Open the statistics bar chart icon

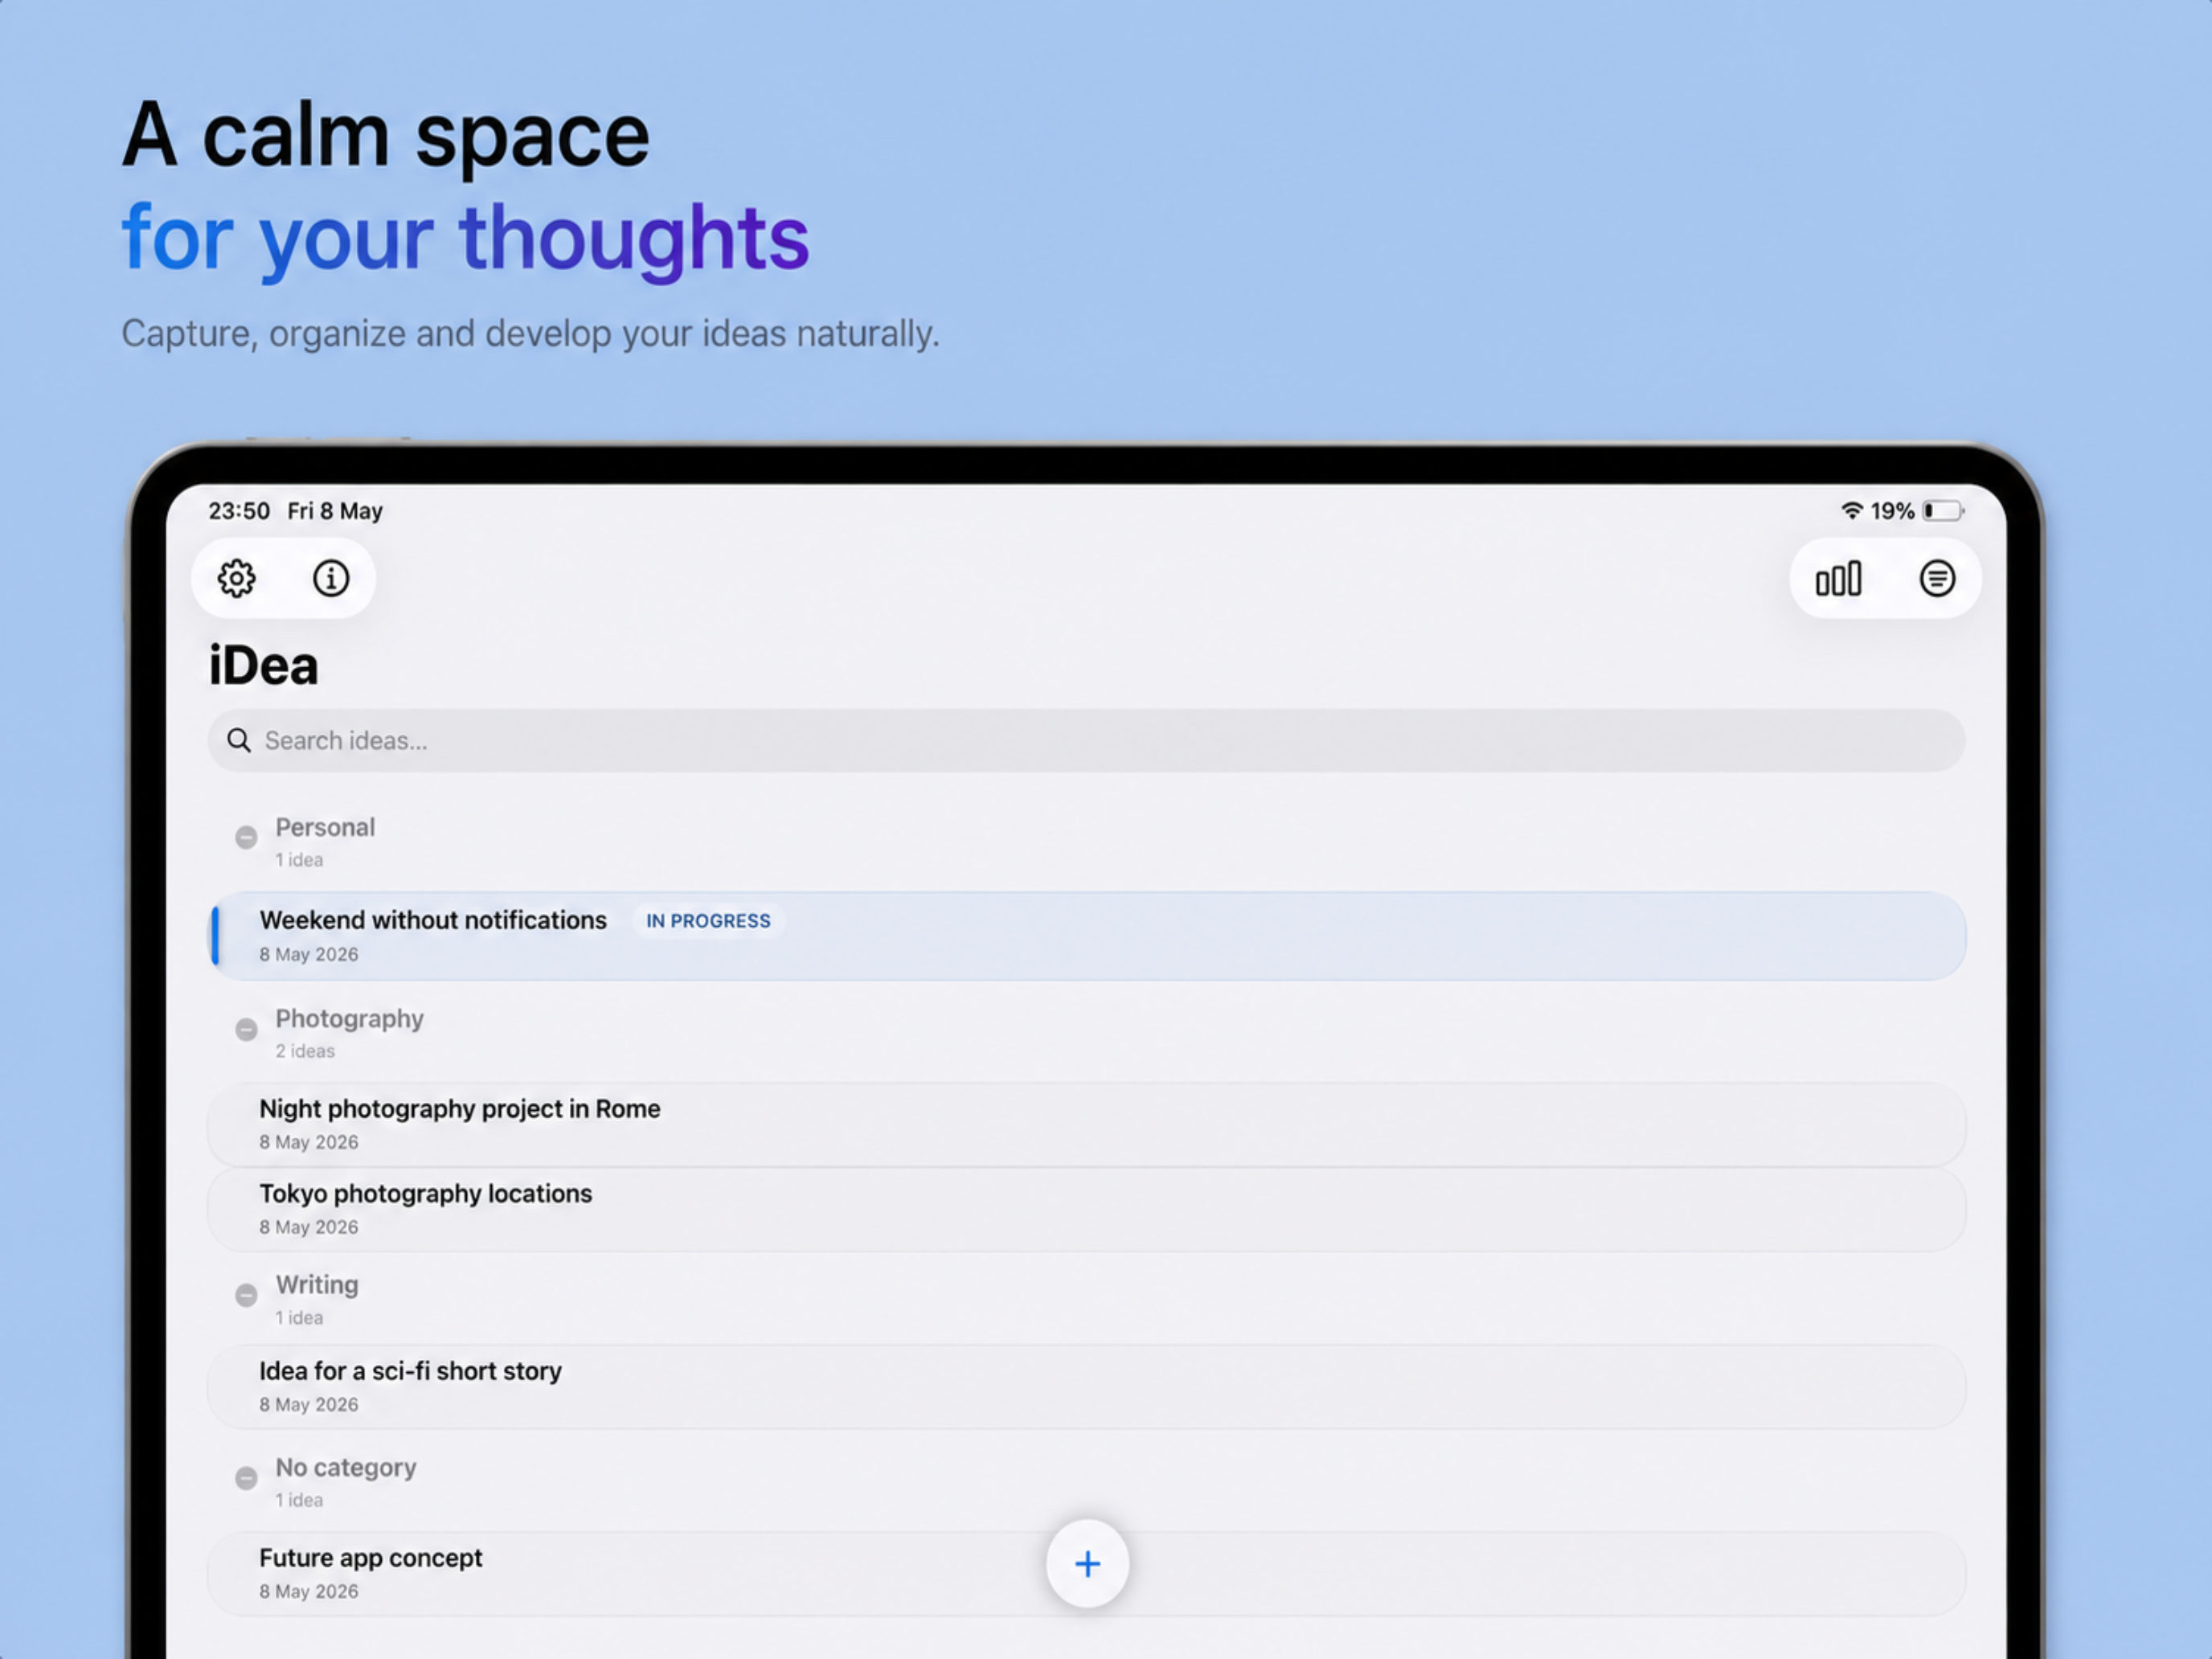1838,578
